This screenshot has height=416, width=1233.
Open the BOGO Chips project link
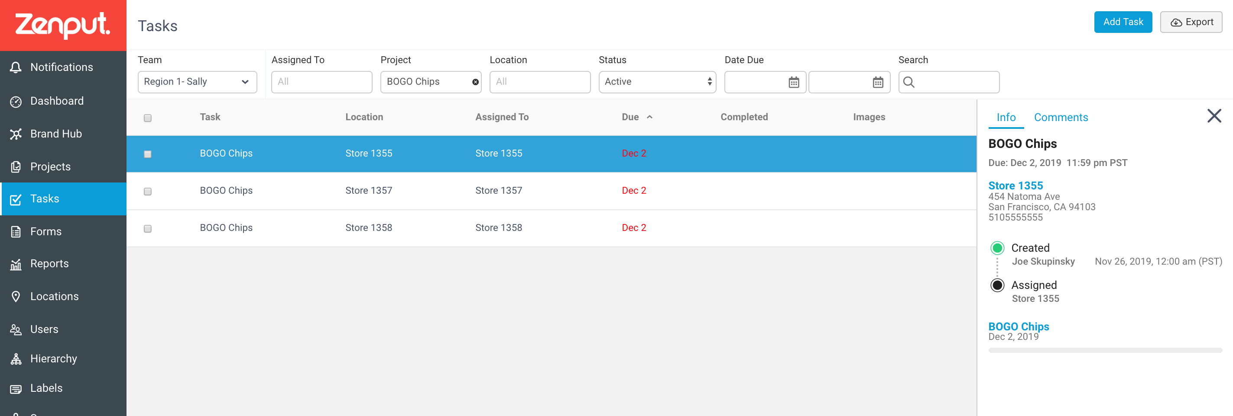pos(1019,326)
